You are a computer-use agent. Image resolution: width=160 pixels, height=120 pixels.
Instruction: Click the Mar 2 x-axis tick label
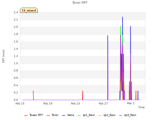coord(131,103)
